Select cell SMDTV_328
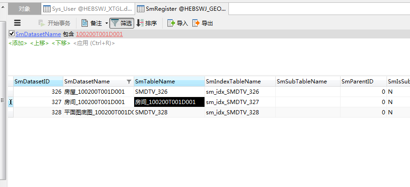Screen dimensions: 410x187 pos(169,112)
